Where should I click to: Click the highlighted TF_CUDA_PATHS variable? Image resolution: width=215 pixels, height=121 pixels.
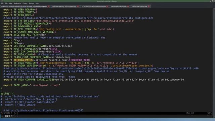pos(23,60)
